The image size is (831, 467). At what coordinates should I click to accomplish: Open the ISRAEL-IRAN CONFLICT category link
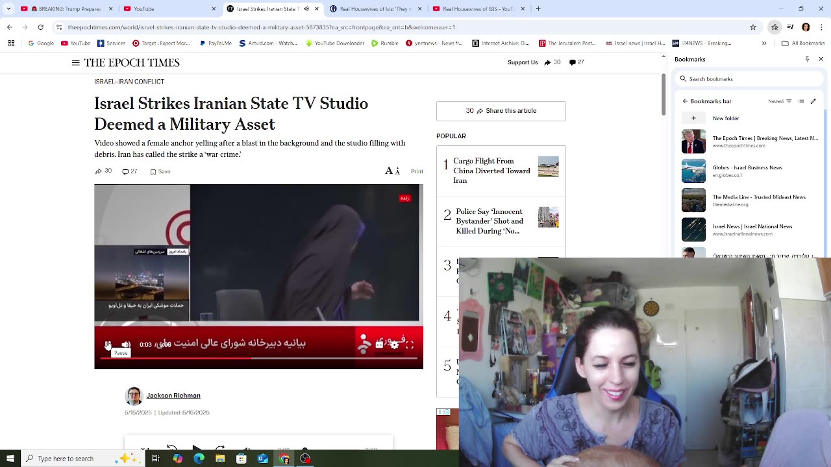click(129, 82)
